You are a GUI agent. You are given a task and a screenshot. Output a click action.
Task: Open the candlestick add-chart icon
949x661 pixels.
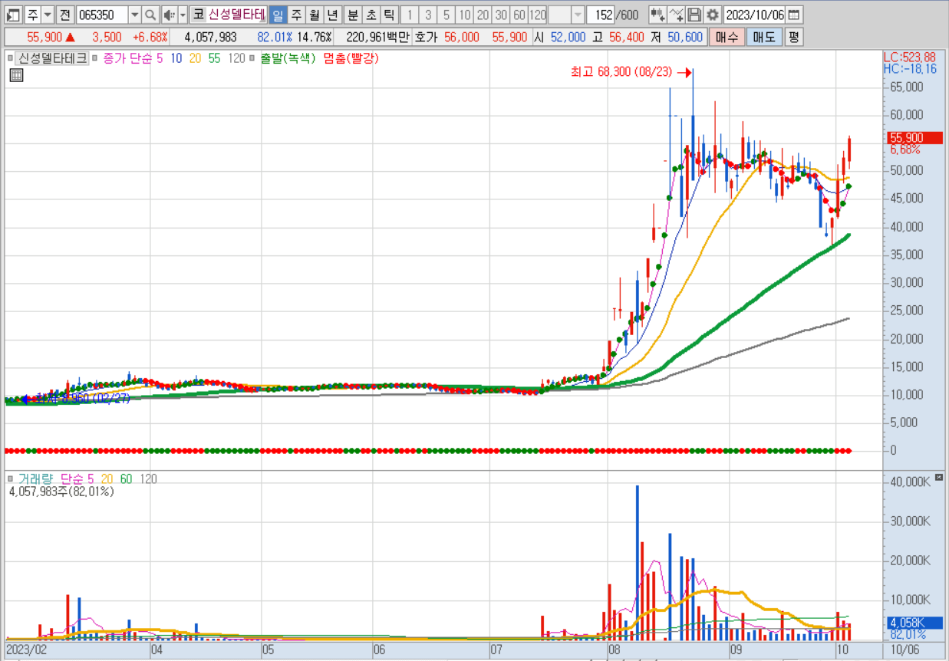click(x=657, y=15)
